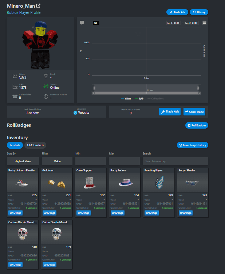Screen dimensions: 225x274
Task: Select the All range button on chart
Action: coord(95,23)
